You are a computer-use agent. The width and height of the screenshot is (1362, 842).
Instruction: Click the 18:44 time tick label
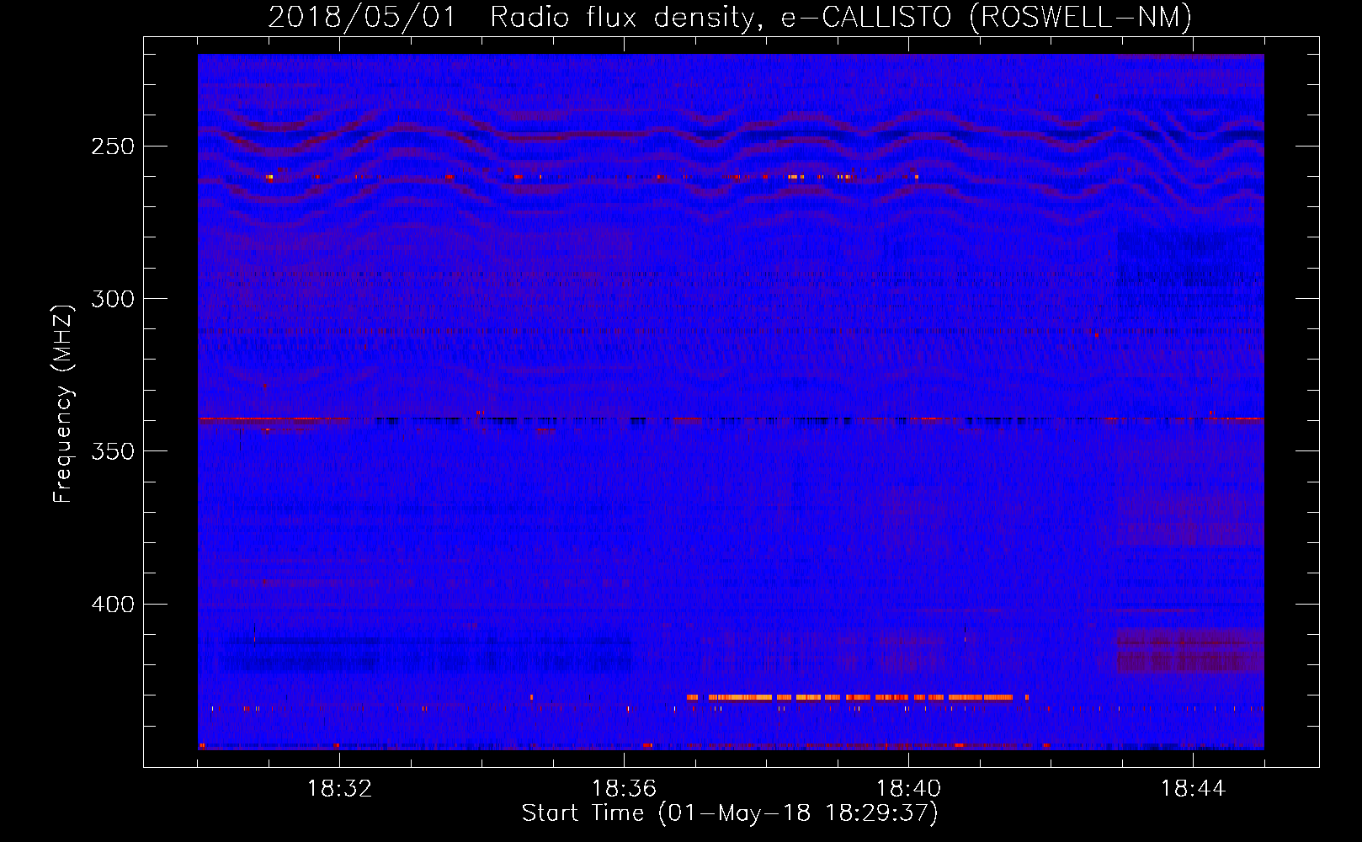tap(1193, 789)
